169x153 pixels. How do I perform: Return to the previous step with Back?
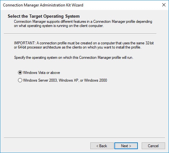102,146
